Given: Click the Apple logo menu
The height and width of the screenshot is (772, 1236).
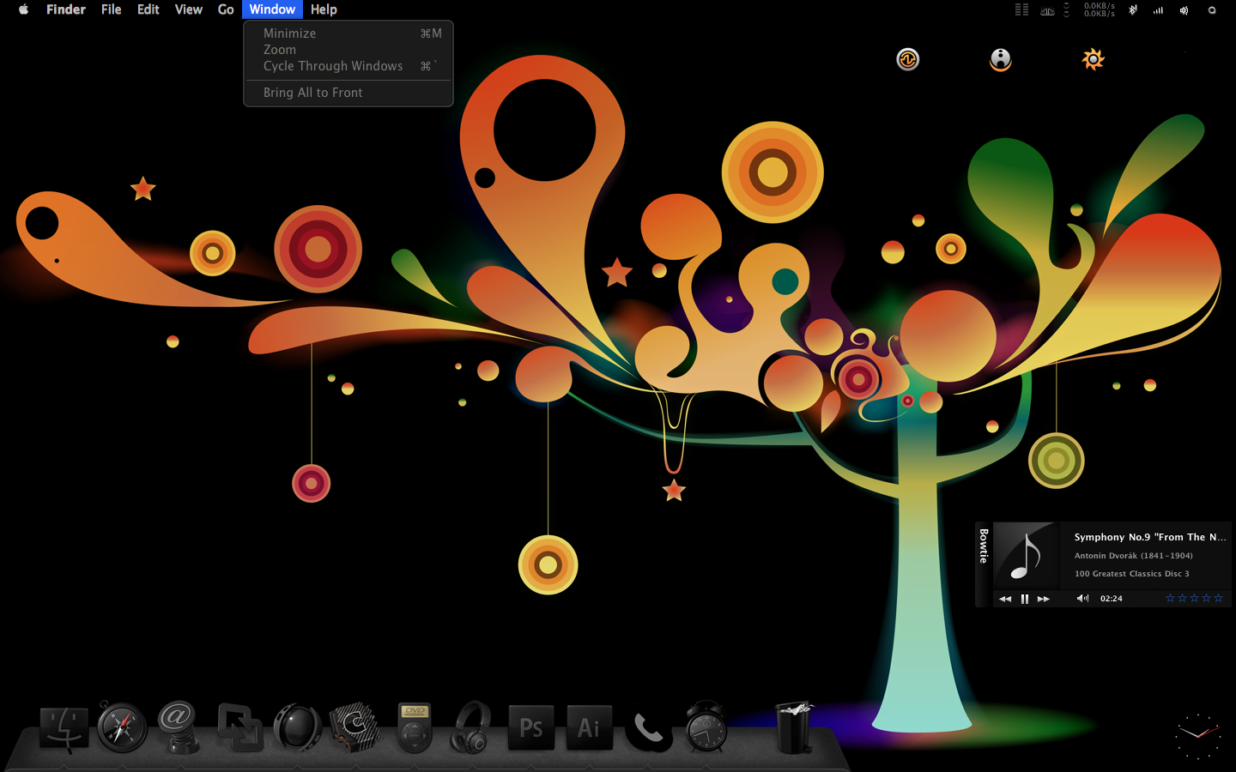Looking at the screenshot, I should pos(23,9).
